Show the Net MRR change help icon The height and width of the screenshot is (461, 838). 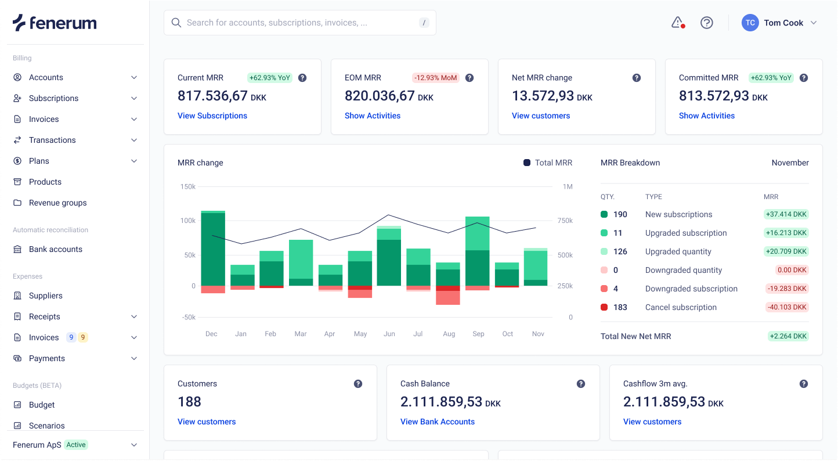pos(637,78)
